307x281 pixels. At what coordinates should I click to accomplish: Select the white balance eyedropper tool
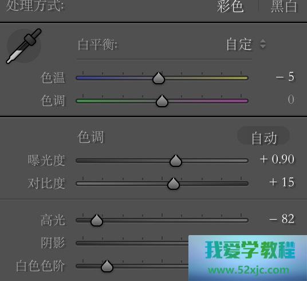point(24,46)
